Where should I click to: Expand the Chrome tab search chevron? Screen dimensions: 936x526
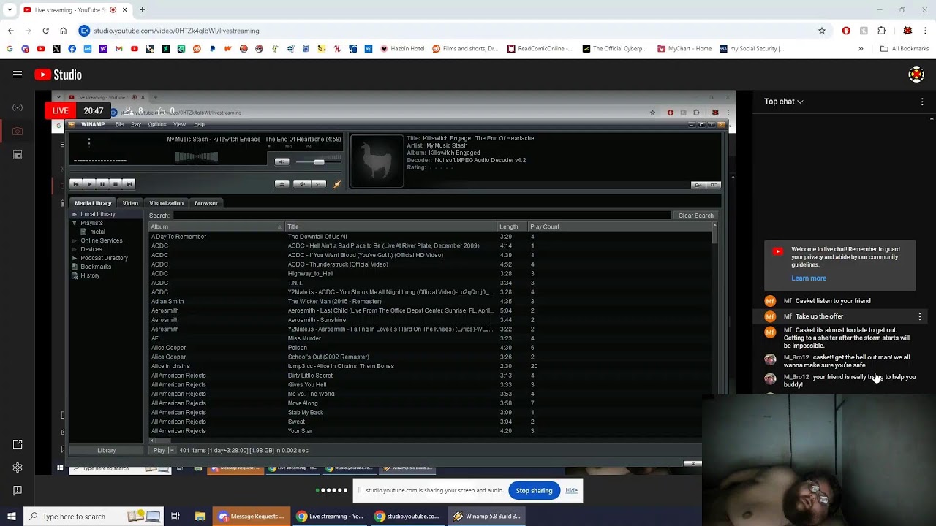tap(10, 10)
